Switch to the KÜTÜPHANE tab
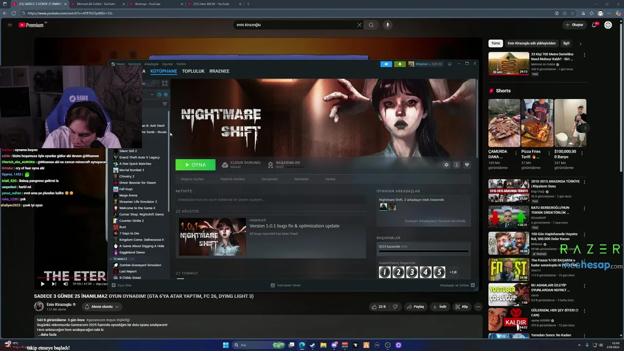This screenshot has width=624, height=351. pos(164,71)
